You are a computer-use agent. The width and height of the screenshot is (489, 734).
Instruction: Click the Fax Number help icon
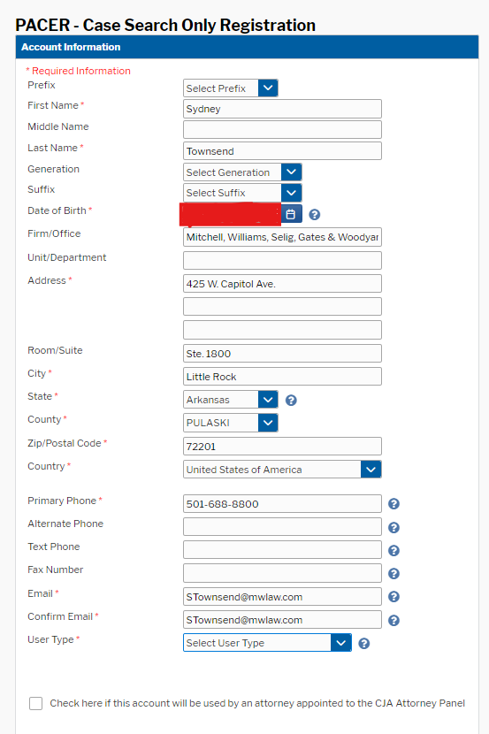(394, 573)
